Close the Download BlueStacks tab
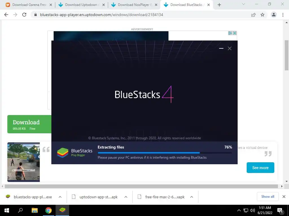Viewport: 289px width, 216px height. point(209,5)
